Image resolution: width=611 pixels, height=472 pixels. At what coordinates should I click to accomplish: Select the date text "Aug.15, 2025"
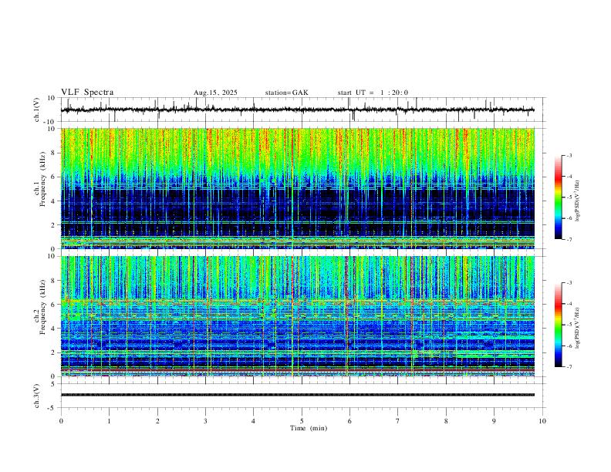pos(215,93)
